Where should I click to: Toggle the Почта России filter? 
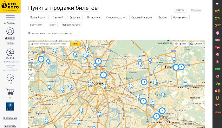(38, 17)
